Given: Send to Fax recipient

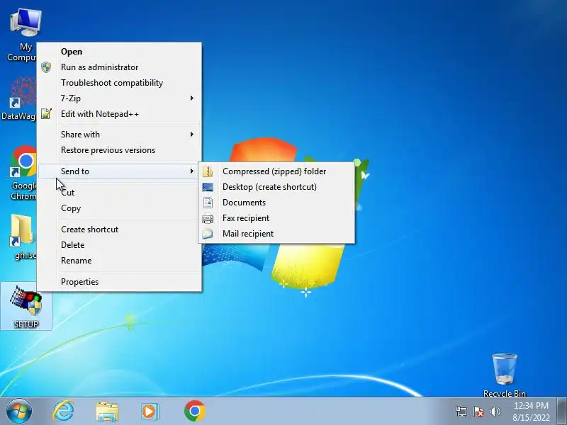Looking at the screenshot, I should pyautogui.click(x=276, y=218).
